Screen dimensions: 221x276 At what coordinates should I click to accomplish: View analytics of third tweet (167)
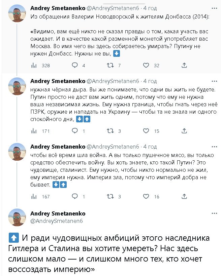point(34,197)
